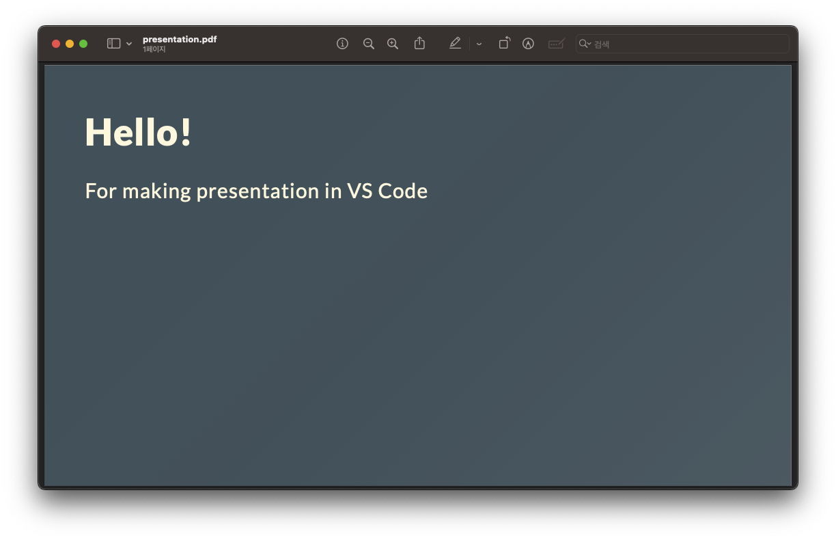Viewport: 836px width, 540px height.
Task: Rotate the page with rotate button
Action: click(x=504, y=43)
